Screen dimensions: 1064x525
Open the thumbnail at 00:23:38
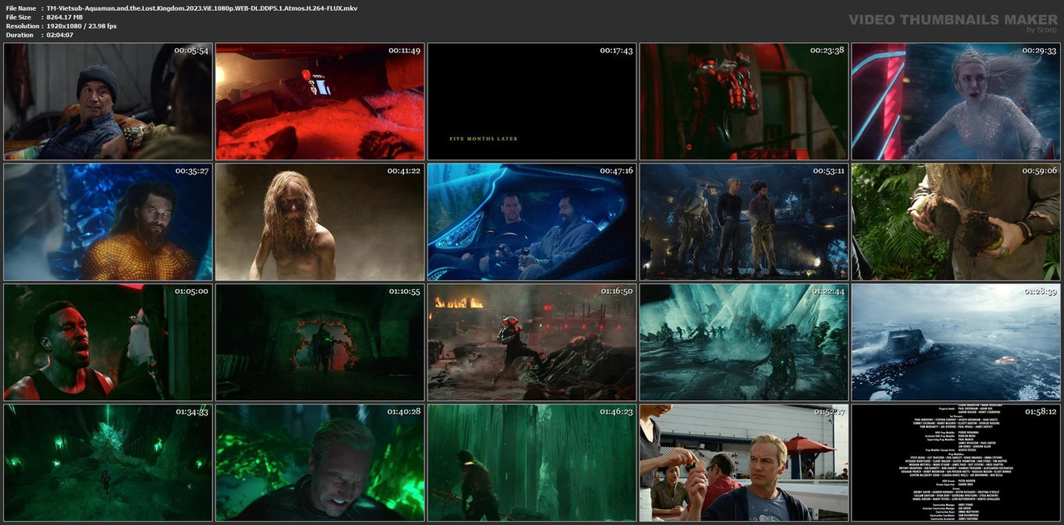[x=744, y=101]
